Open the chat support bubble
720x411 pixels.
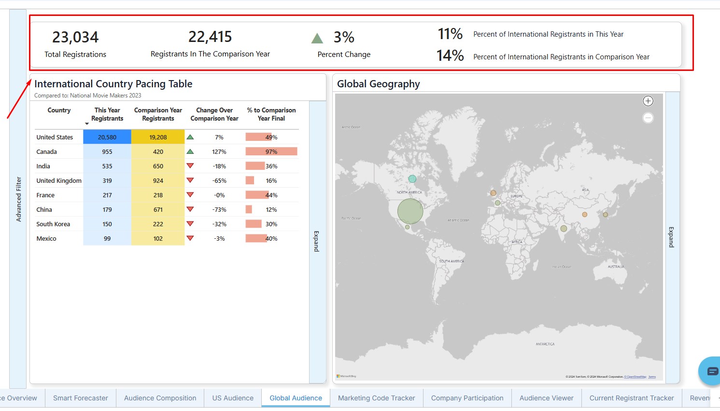(711, 370)
